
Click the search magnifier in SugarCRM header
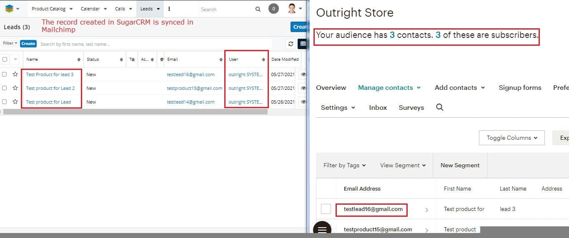click(258, 9)
